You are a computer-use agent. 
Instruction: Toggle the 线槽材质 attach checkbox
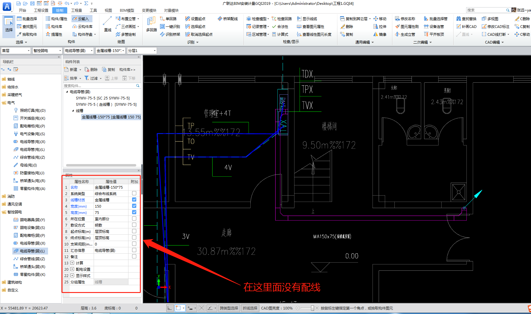pos(134,200)
